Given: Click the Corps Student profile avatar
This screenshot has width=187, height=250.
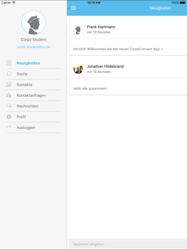Looking at the screenshot, I should point(33,22).
